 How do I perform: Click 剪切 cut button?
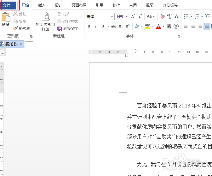point(20,14)
